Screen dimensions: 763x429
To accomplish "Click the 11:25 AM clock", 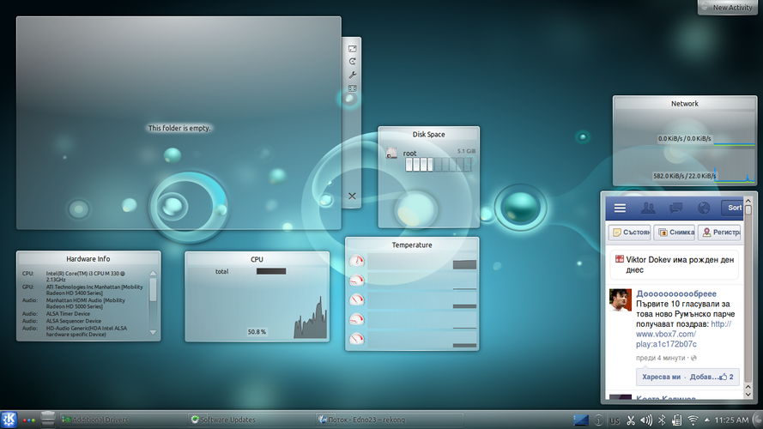I will [731, 420].
